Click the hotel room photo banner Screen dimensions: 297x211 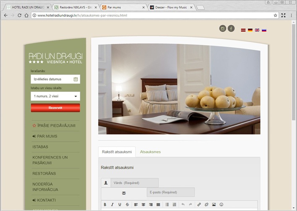(179, 89)
